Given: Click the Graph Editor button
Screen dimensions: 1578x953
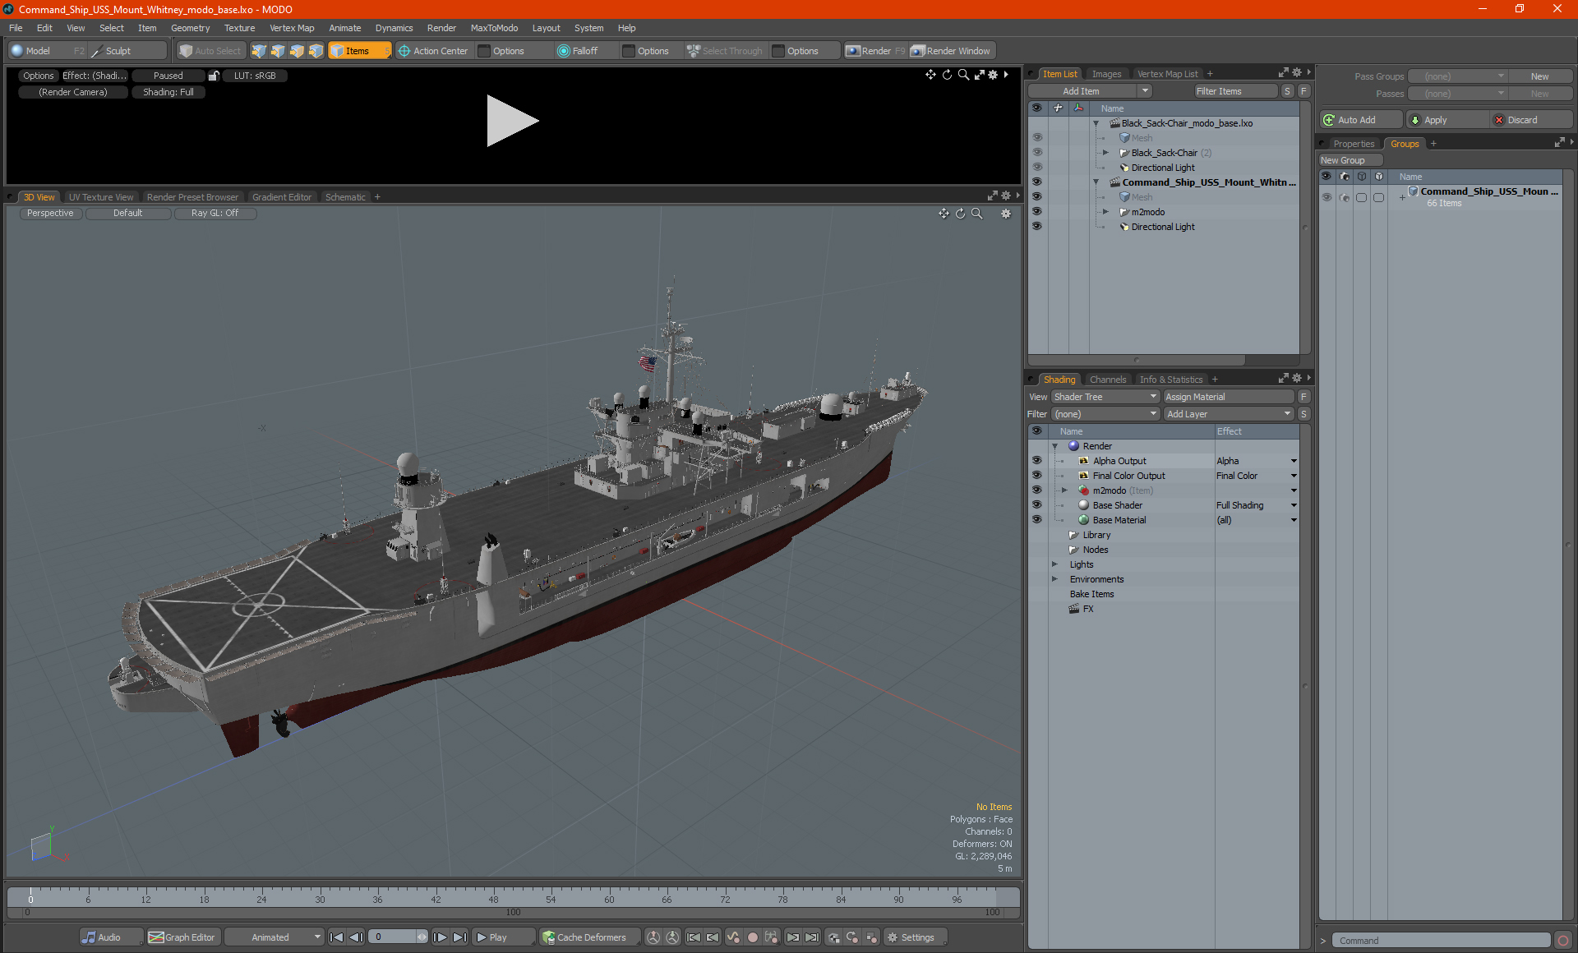Looking at the screenshot, I should (182, 937).
